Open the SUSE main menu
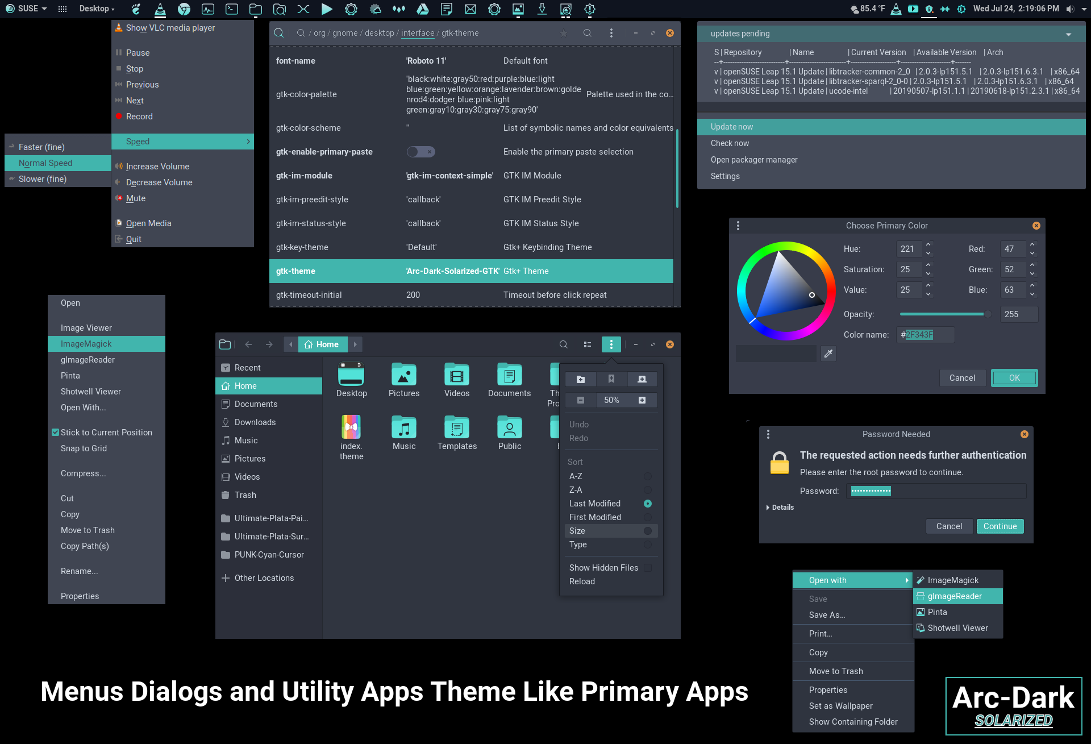The height and width of the screenshot is (744, 1091). click(26, 9)
